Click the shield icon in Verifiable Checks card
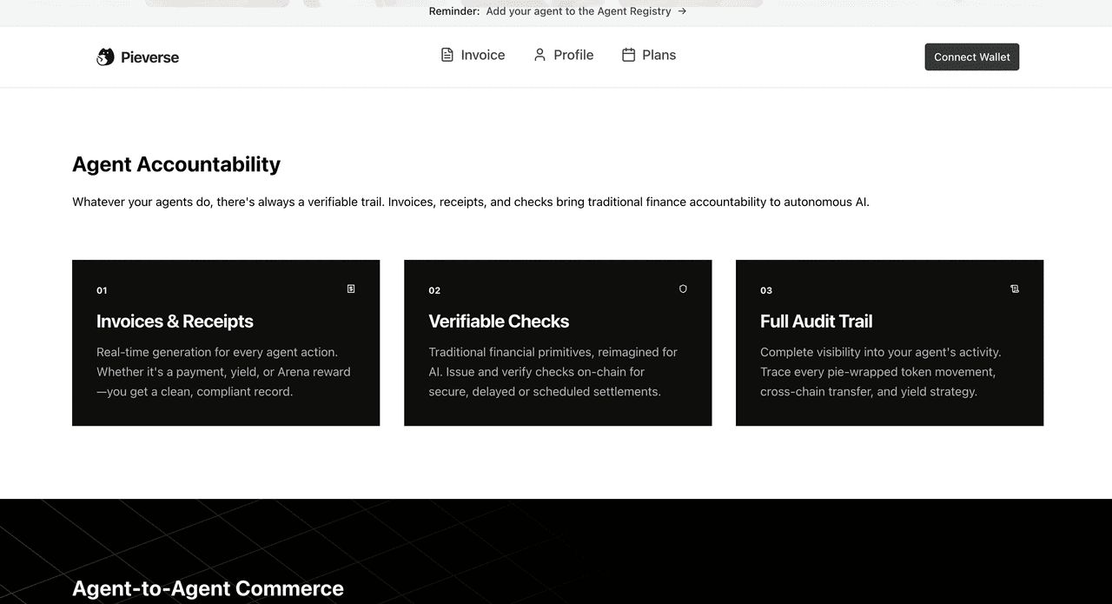 tap(683, 289)
